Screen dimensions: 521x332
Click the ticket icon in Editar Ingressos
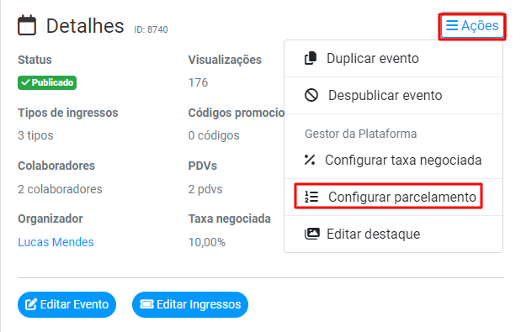146,304
